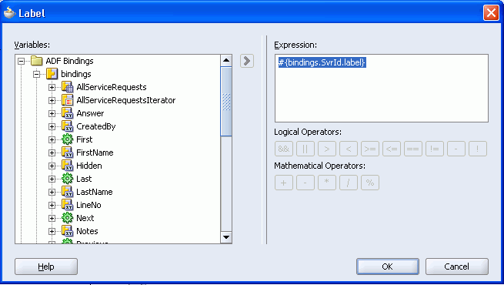The image size is (504, 285).
Task: Click the ADF Bindings folder icon
Action: click(x=37, y=61)
